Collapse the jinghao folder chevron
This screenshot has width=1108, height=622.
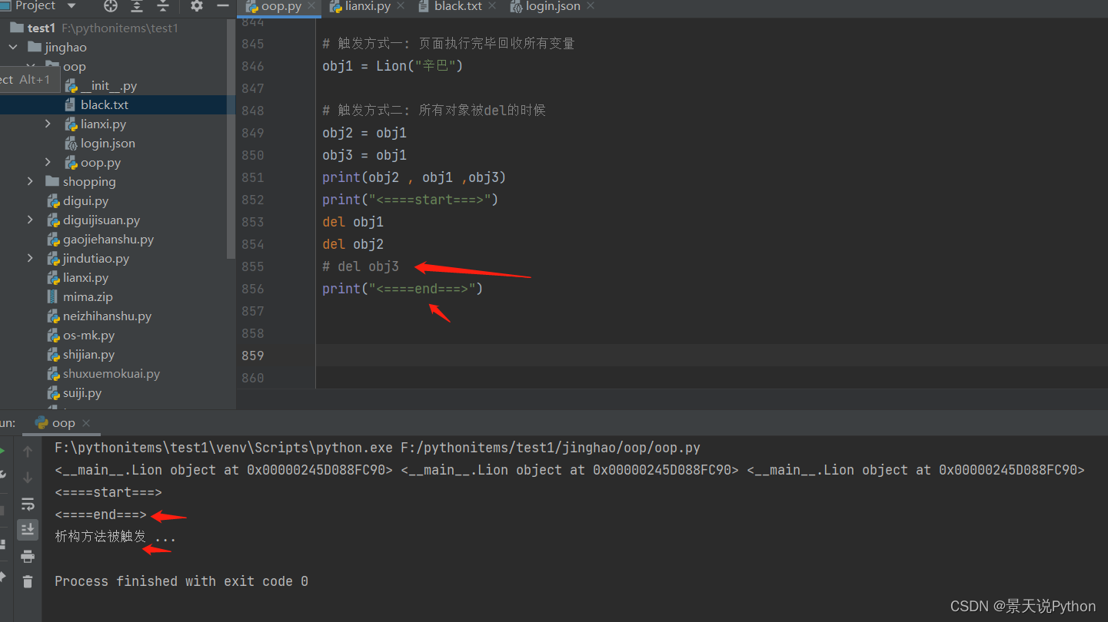coord(13,48)
